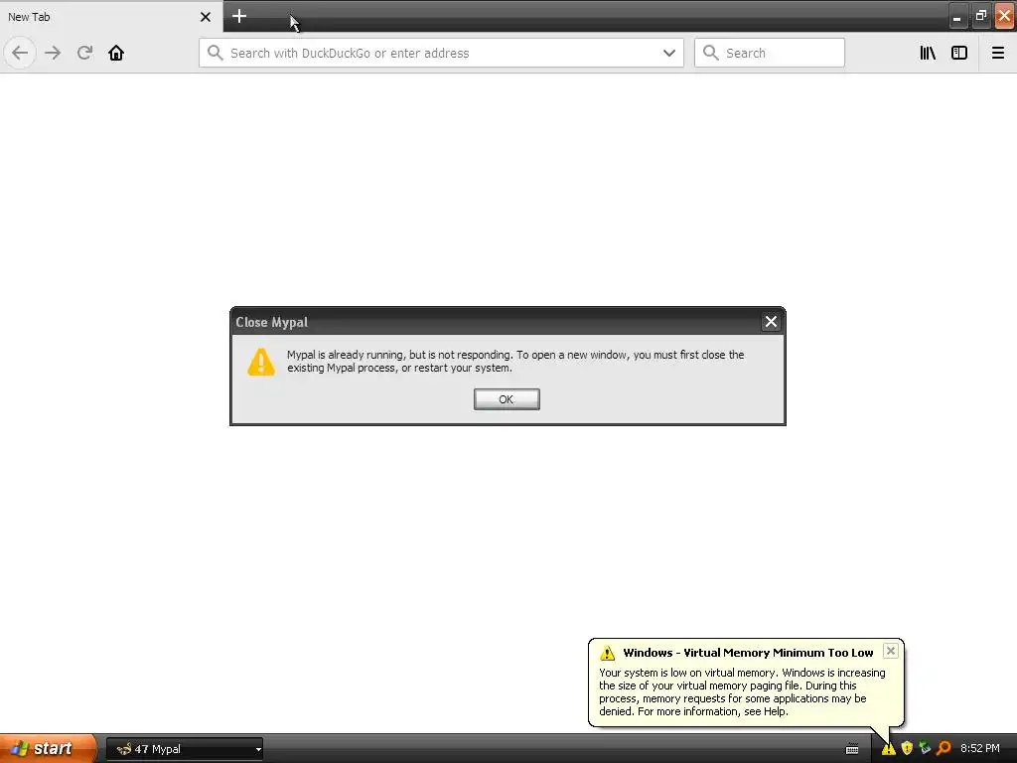Close the Close Mypal dialog
This screenshot has width=1017, height=763.
(771, 322)
